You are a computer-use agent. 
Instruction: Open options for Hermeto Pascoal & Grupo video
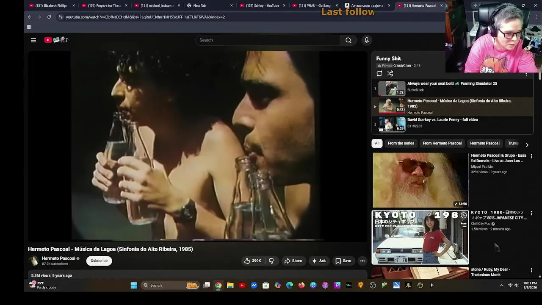[531, 156]
